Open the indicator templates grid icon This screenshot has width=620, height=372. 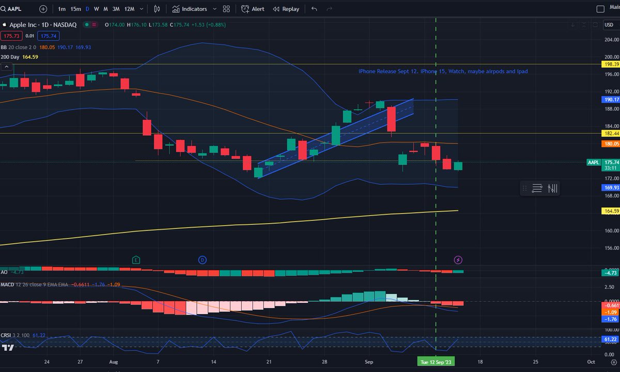click(226, 9)
